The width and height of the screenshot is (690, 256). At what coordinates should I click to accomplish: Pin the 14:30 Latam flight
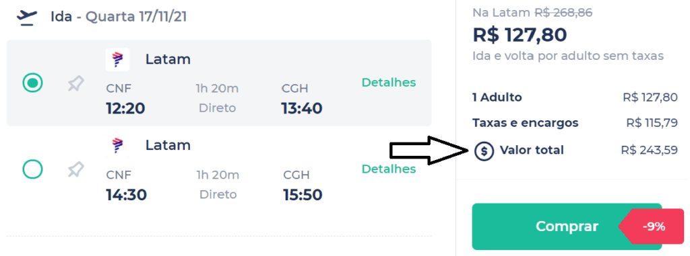(76, 169)
